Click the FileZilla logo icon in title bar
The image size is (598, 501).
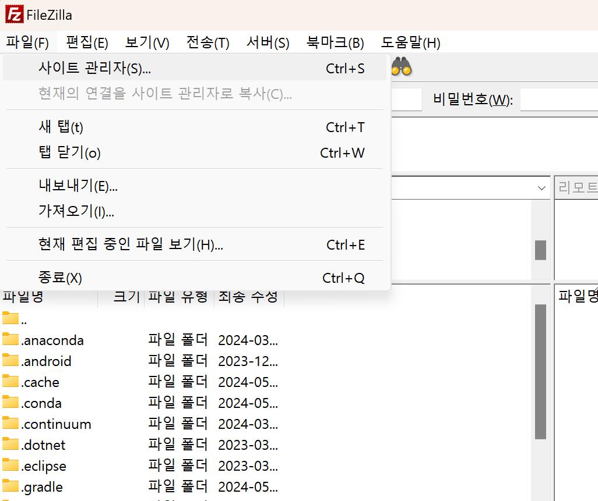(15, 15)
